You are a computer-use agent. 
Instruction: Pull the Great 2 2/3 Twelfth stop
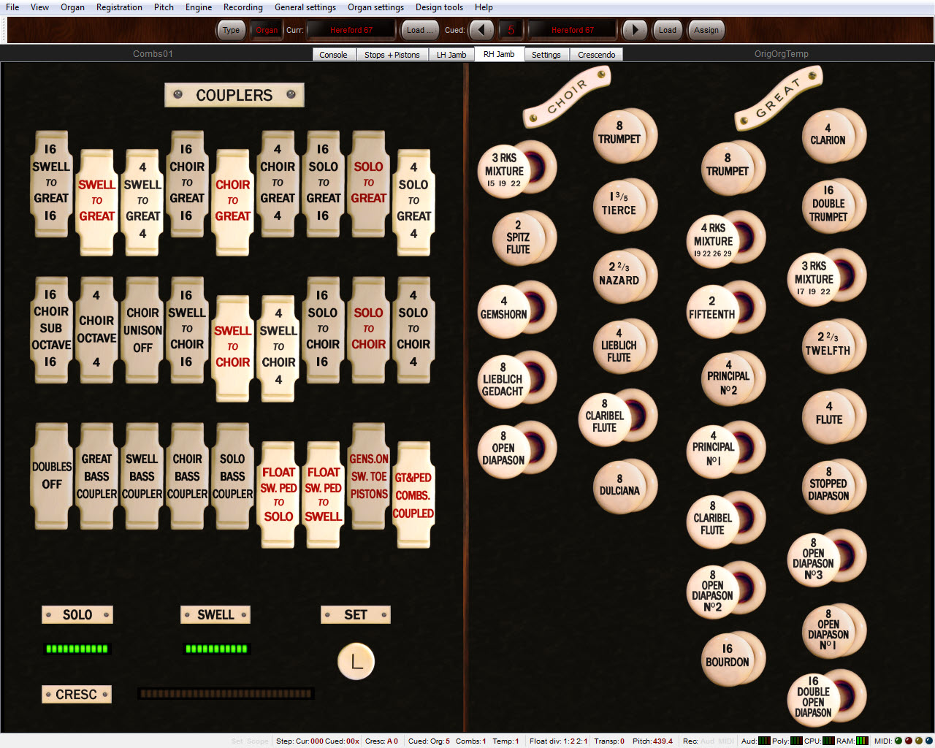click(828, 345)
